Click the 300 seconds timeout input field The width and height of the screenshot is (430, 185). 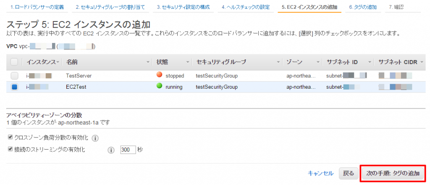(x=128, y=150)
